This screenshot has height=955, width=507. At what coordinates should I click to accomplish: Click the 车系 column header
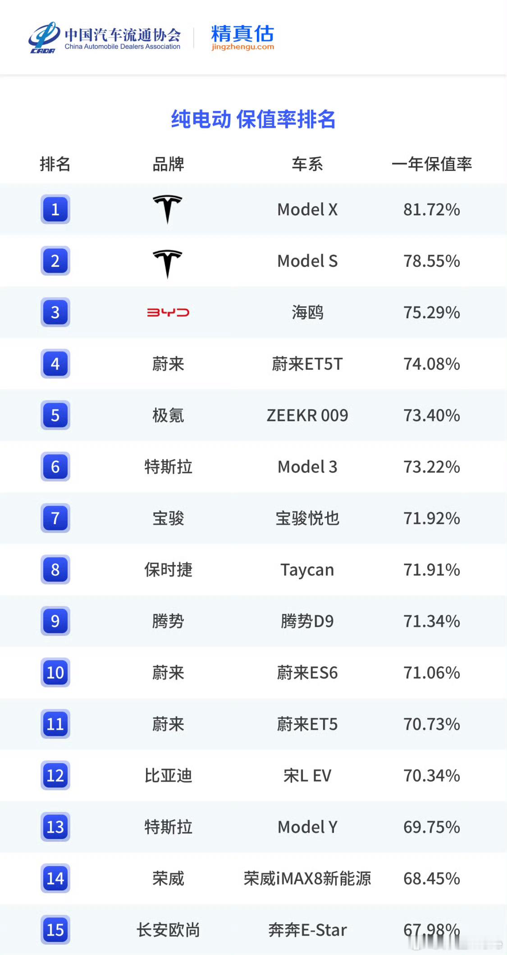click(307, 164)
